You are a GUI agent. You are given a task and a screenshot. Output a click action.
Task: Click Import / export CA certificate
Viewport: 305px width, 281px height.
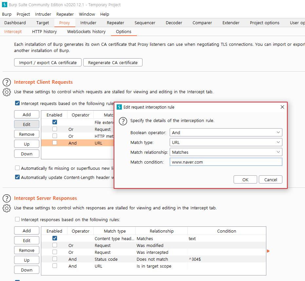point(48,62)
